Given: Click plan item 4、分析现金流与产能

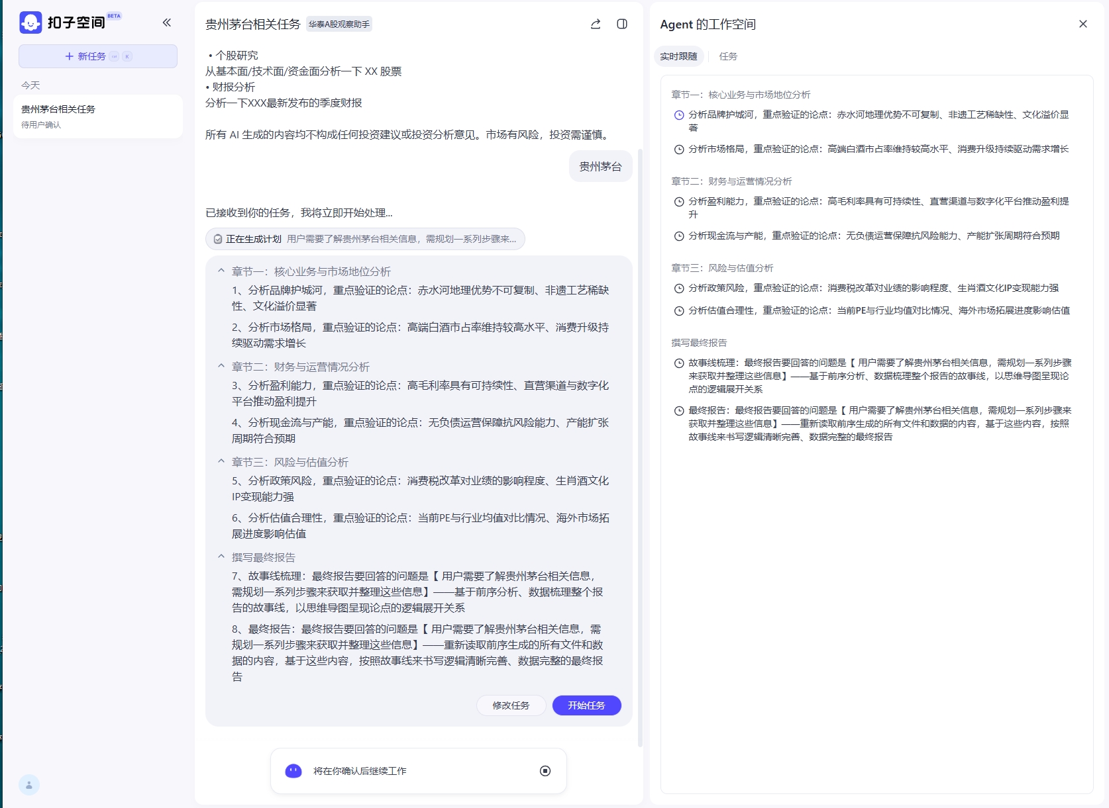Looking at the screenshot, I should [x=421, y=430].
